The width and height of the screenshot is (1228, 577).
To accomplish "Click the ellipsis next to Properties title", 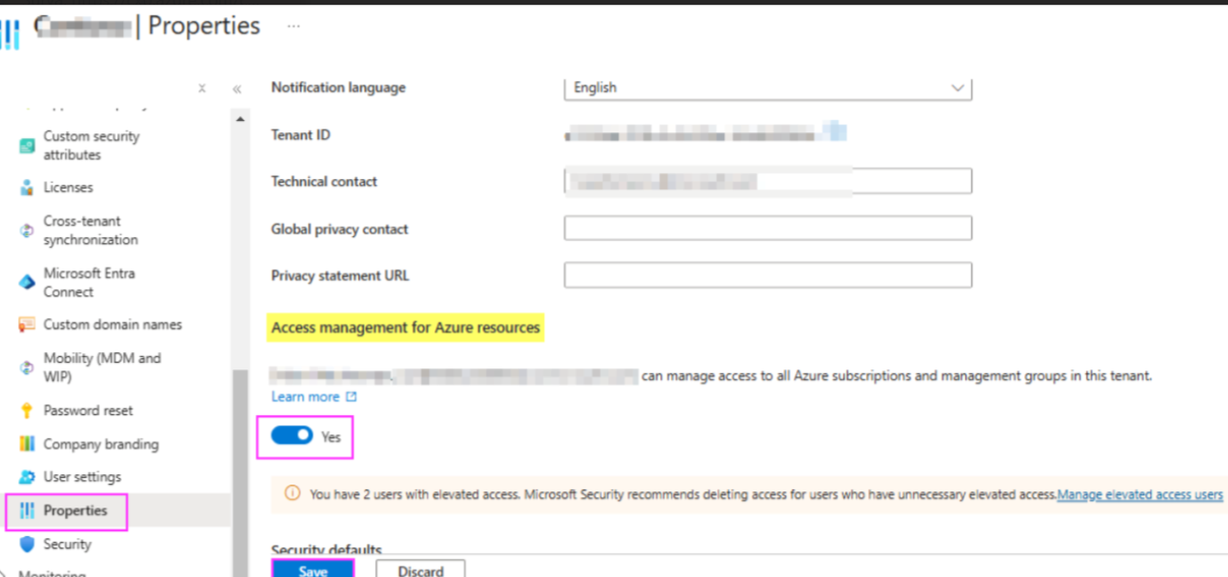I will coord(293,27).
